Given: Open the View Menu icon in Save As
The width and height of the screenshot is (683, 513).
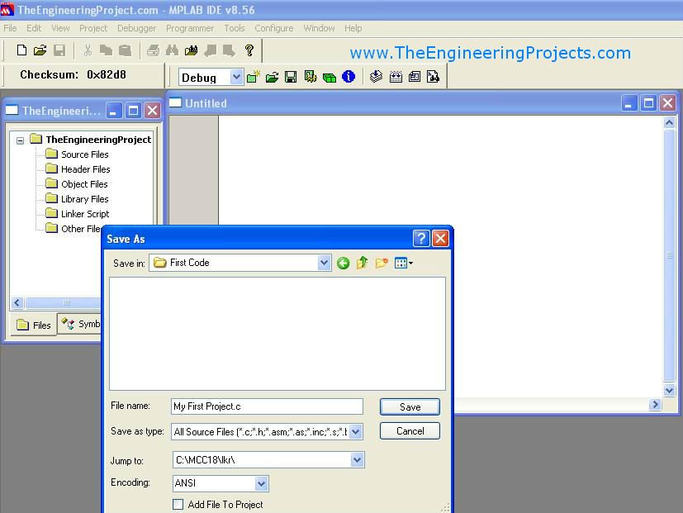Looking at the screenshot, I should point(403,263).
